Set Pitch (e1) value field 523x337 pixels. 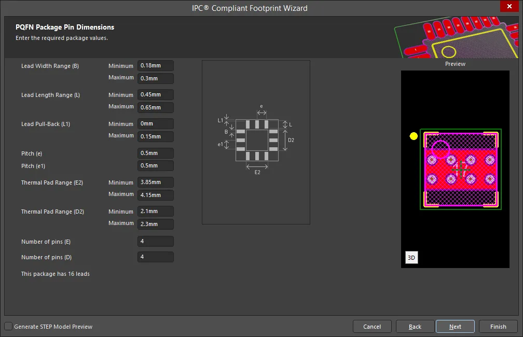point(156,166)
